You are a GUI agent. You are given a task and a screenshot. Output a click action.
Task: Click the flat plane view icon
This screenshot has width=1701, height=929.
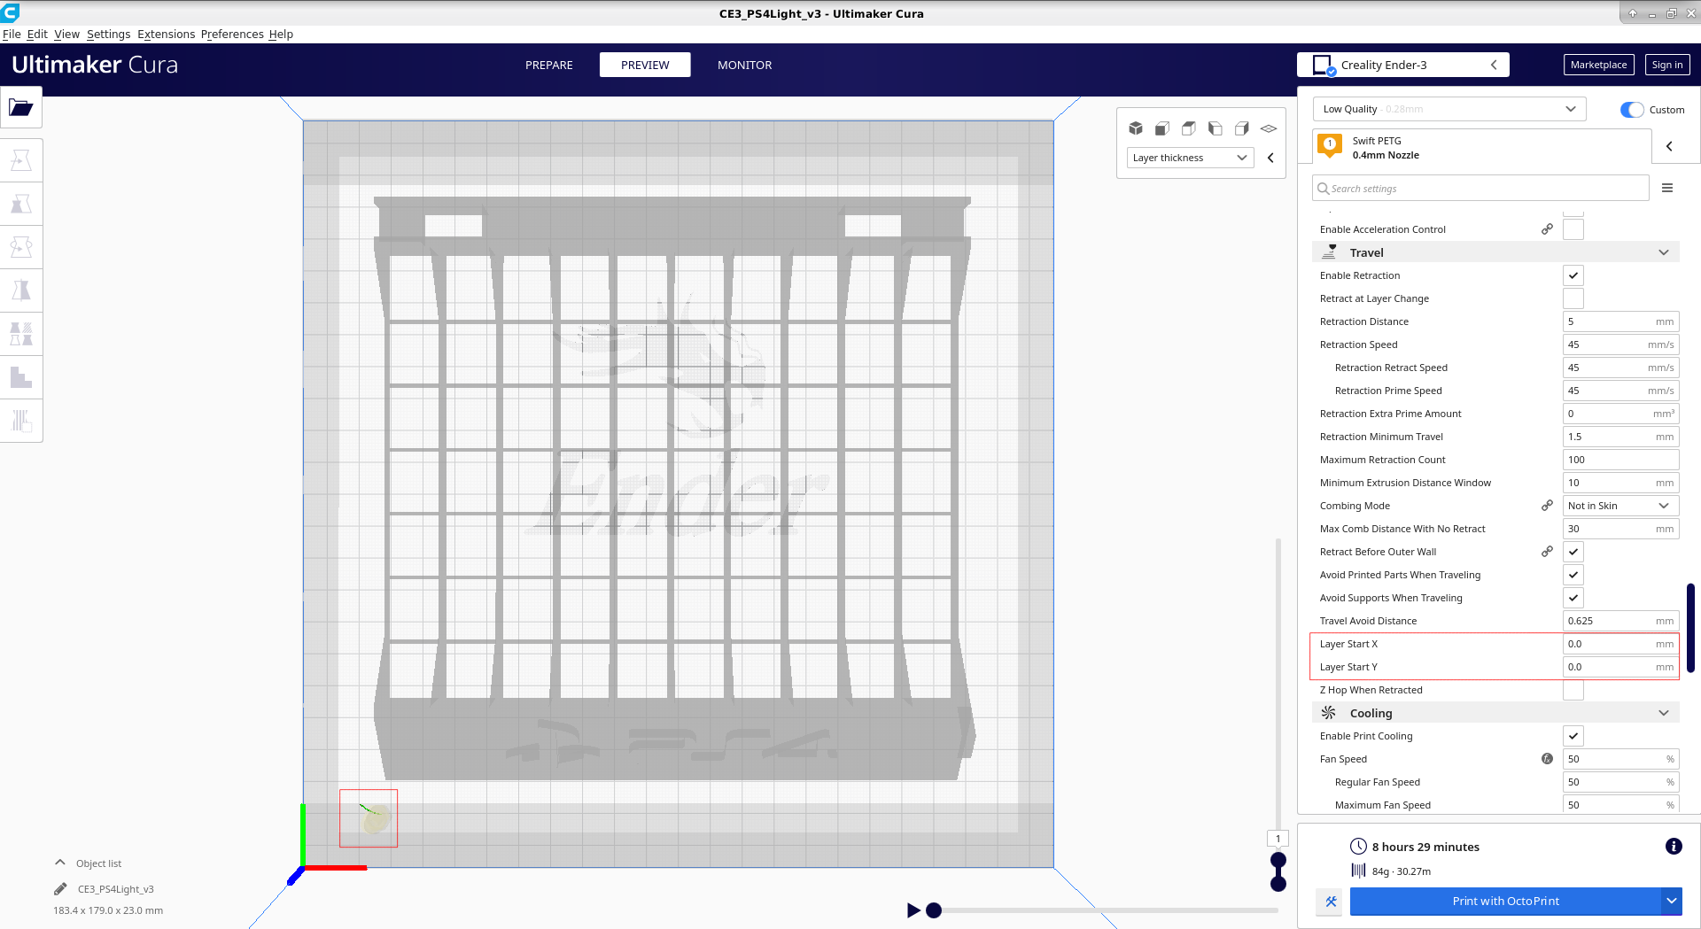(x=1269, y=128)
